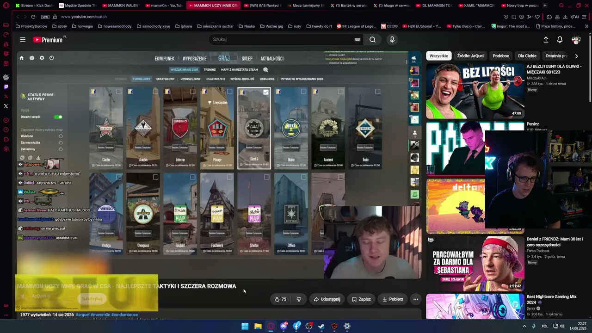Reload the page in browser toolbar
Screen dimensions: 592x333
33,17
